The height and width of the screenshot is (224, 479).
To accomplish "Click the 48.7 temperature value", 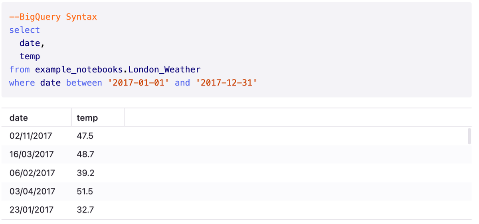I will pos(85,154).
